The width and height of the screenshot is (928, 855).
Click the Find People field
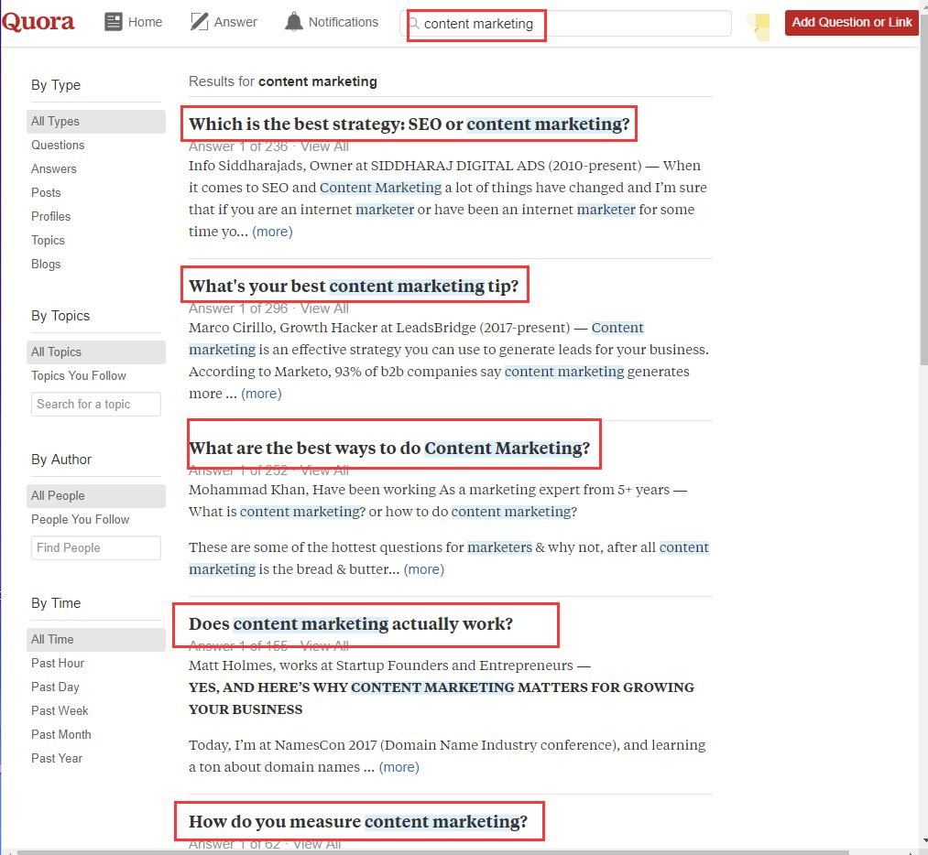coord(96,547)
